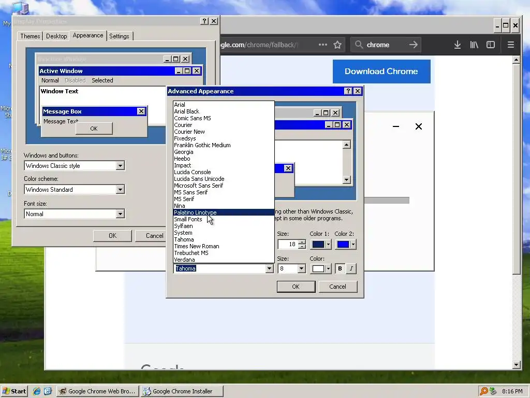The image size is (530, 398).
Task: Click Firefox page scrollbar down arrow
Action: click(516, 365)
